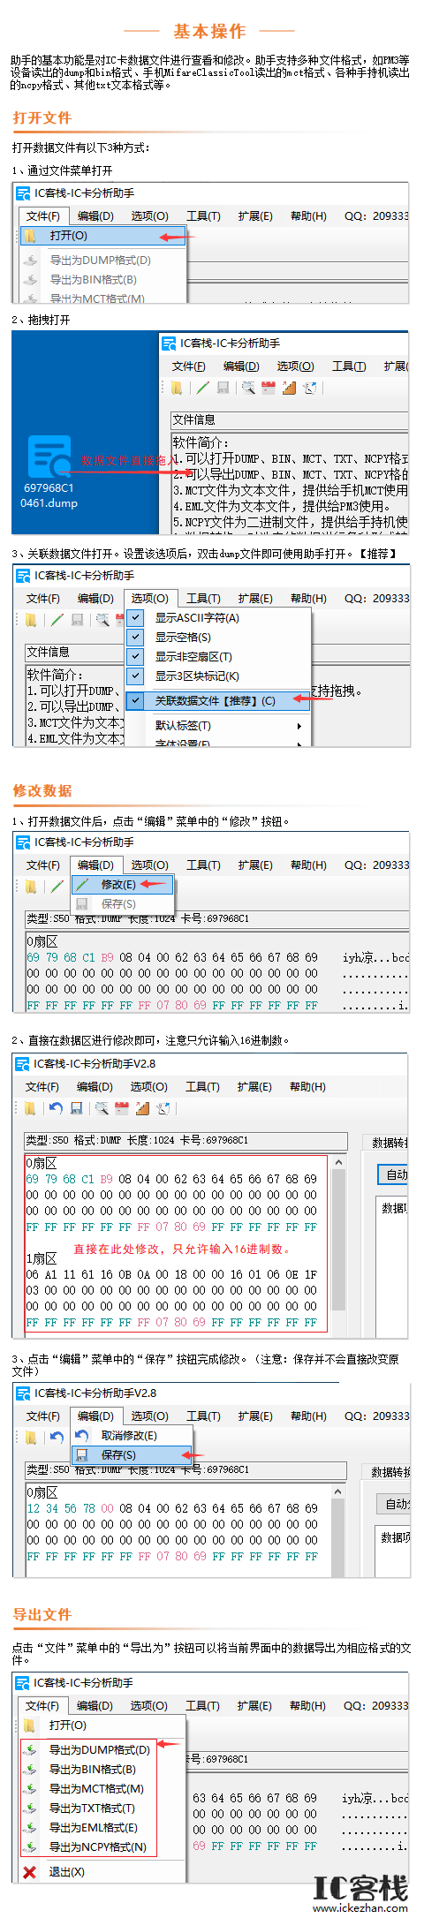Click the floppy icon of highlighted 保存(S)
Image resolution: width=424 pixels, height=1918 pixels.
click(x=82, y=1454)
